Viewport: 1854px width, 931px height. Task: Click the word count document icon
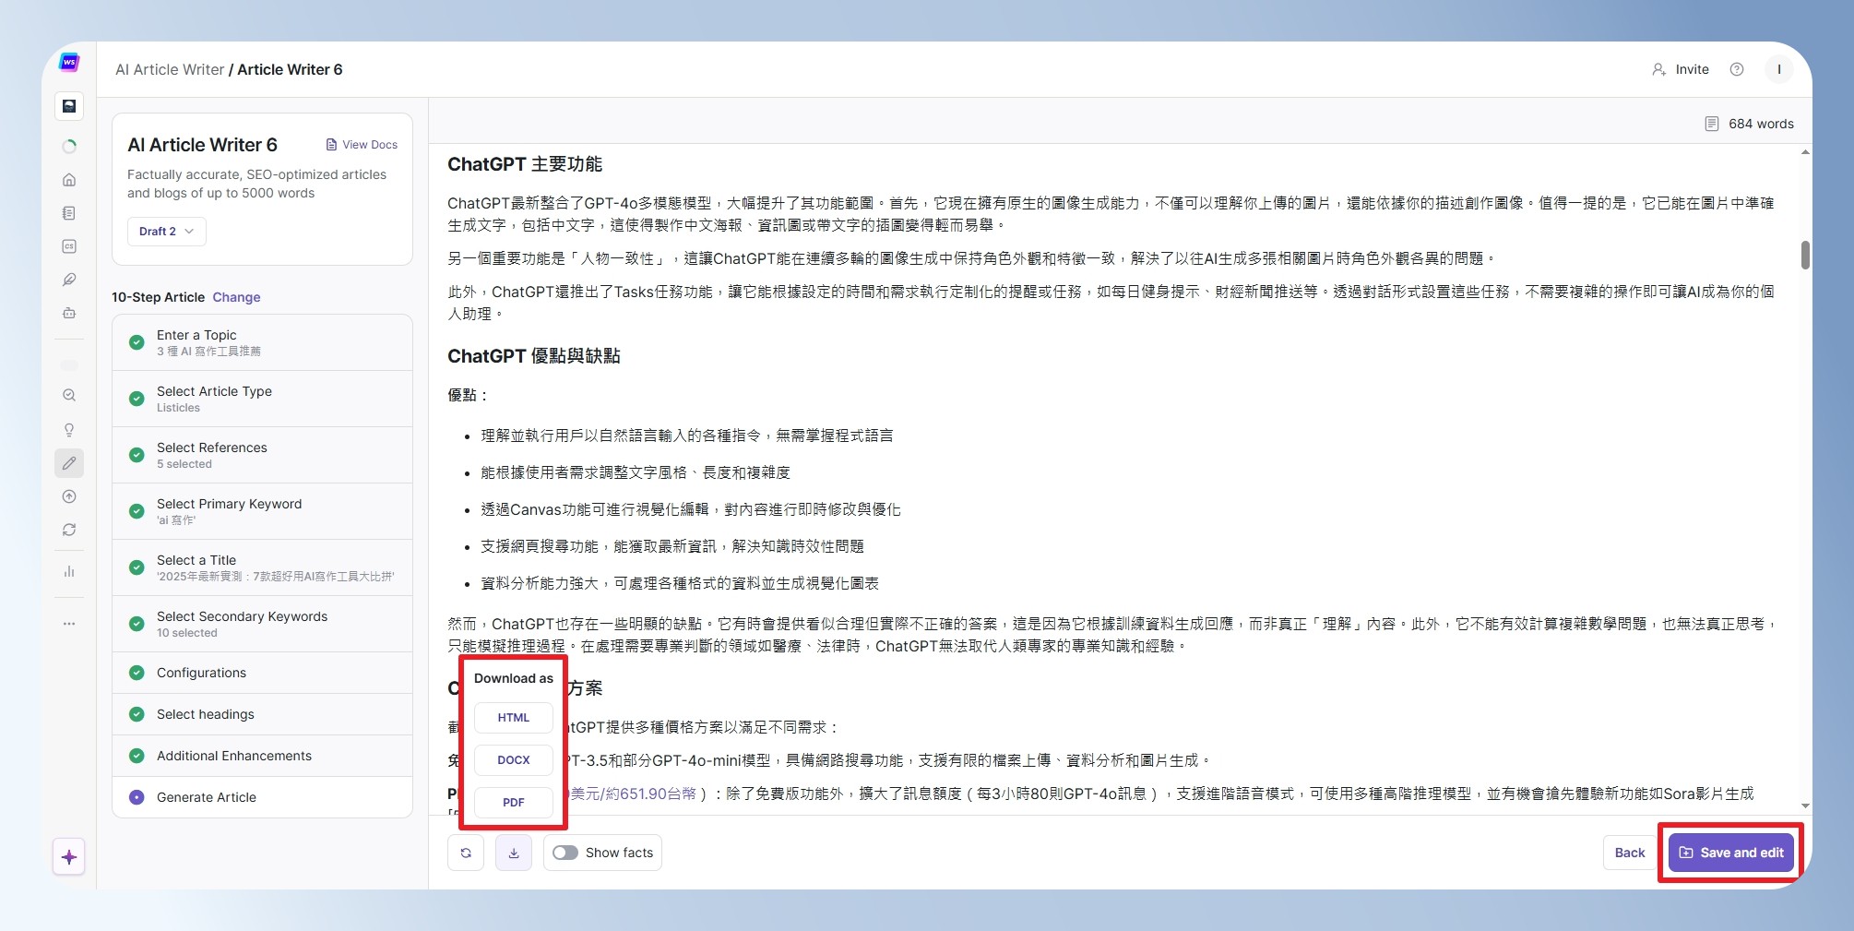1712,124
